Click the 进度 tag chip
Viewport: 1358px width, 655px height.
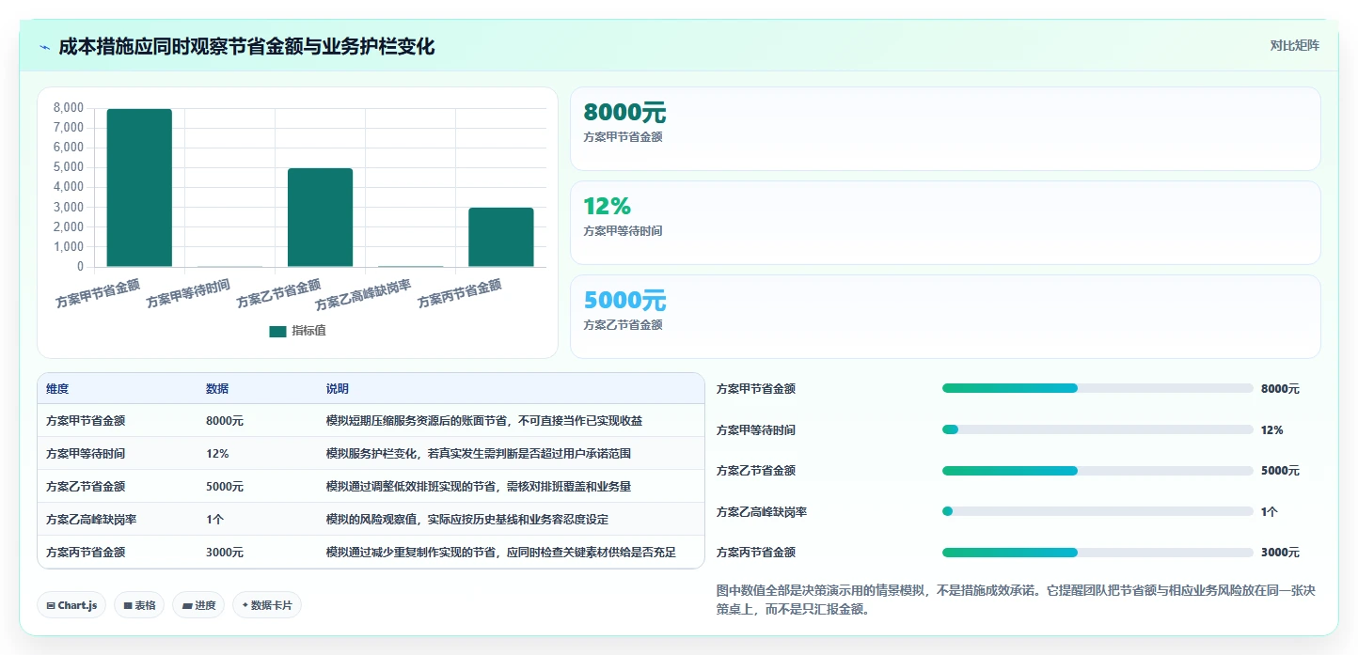tap(198, 605)
